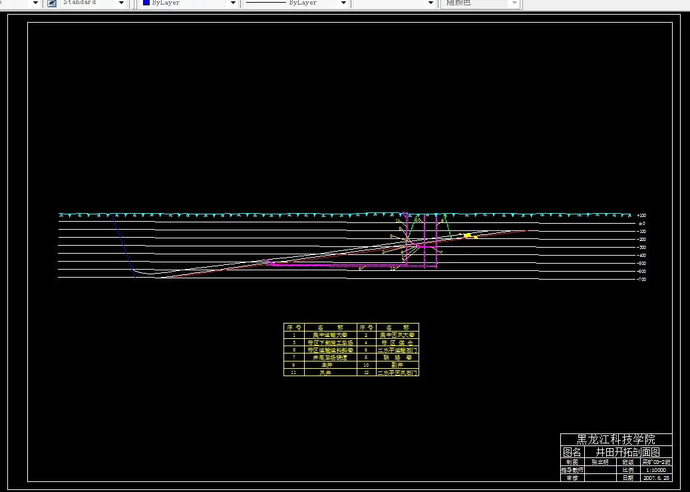The image size is (690, 492).
Task: Select the ±0 elevation label
Action: tap(642, 223)
